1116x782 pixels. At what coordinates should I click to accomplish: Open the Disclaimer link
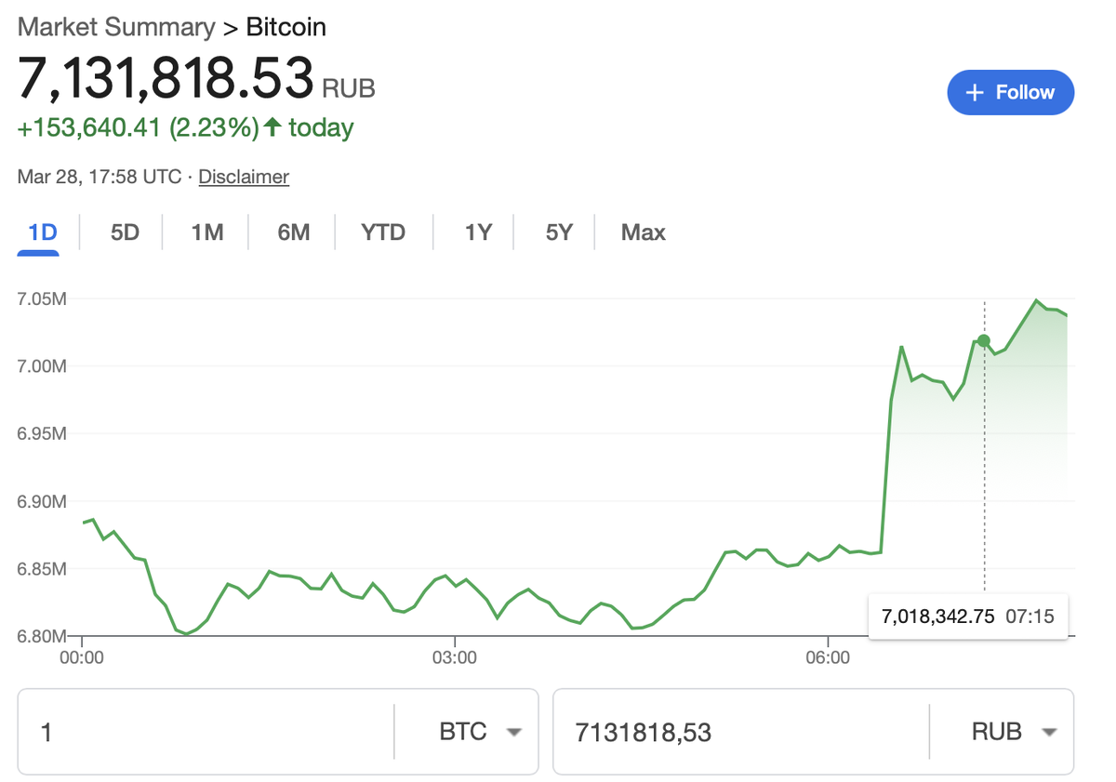(x=244, y=177)
